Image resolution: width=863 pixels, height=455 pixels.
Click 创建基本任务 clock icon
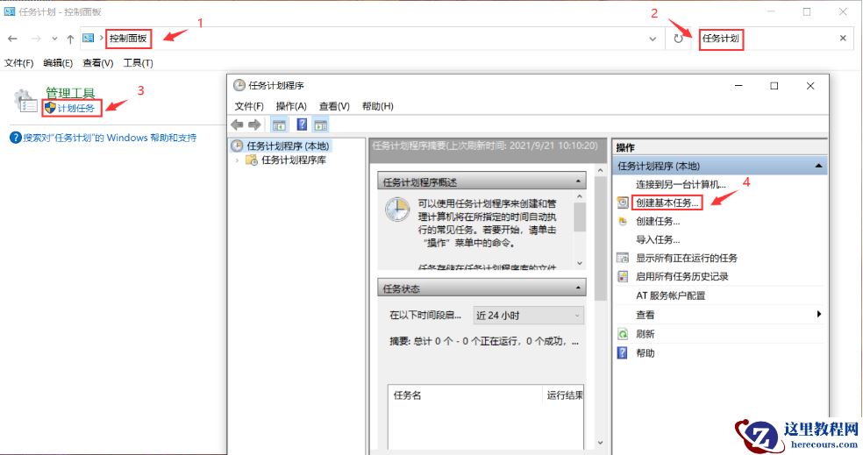click(623, 203)
